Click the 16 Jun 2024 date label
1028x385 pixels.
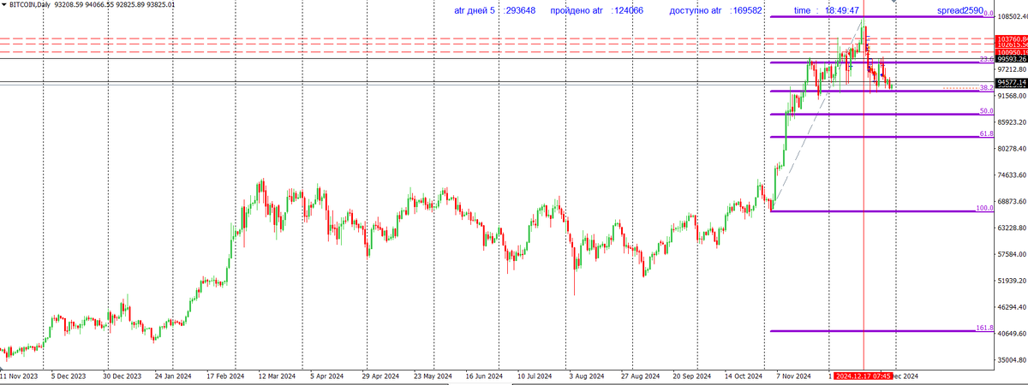pyautogui.click(x=484, y=376)
